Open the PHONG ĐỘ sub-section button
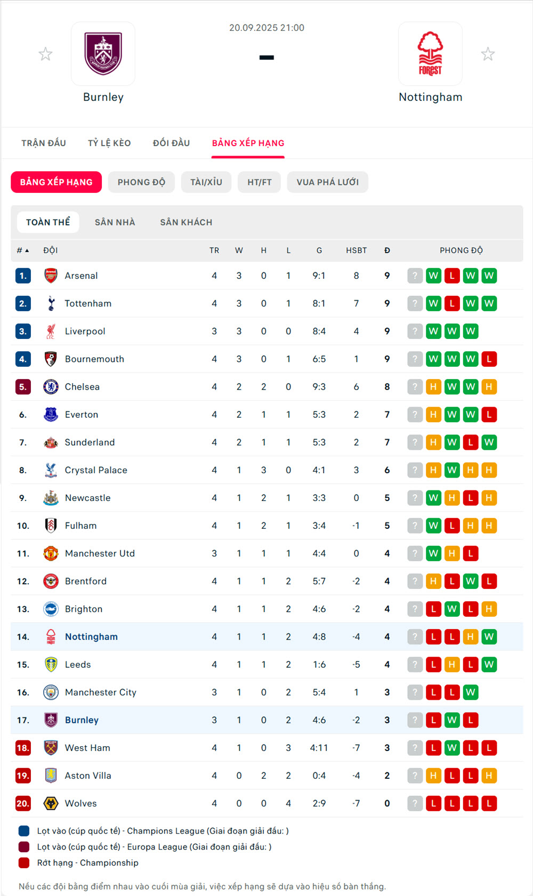This screenshot has height=896, width=533. coord(141,182)
